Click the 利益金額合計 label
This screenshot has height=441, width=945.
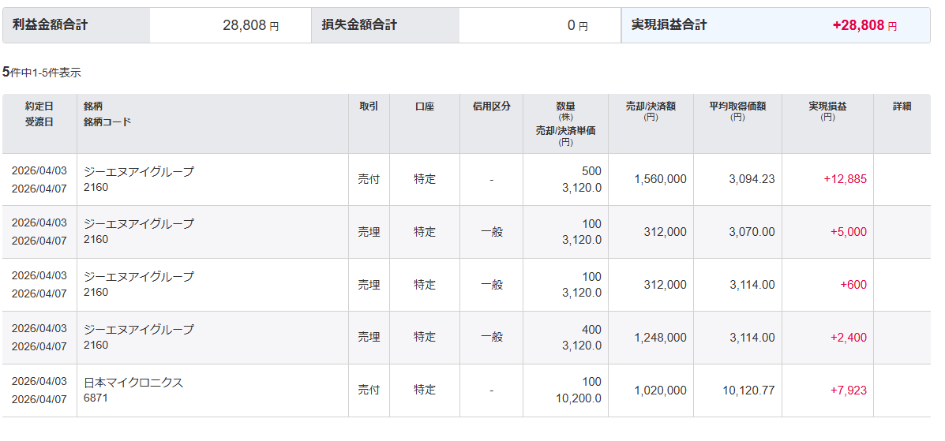coord(50,24)
